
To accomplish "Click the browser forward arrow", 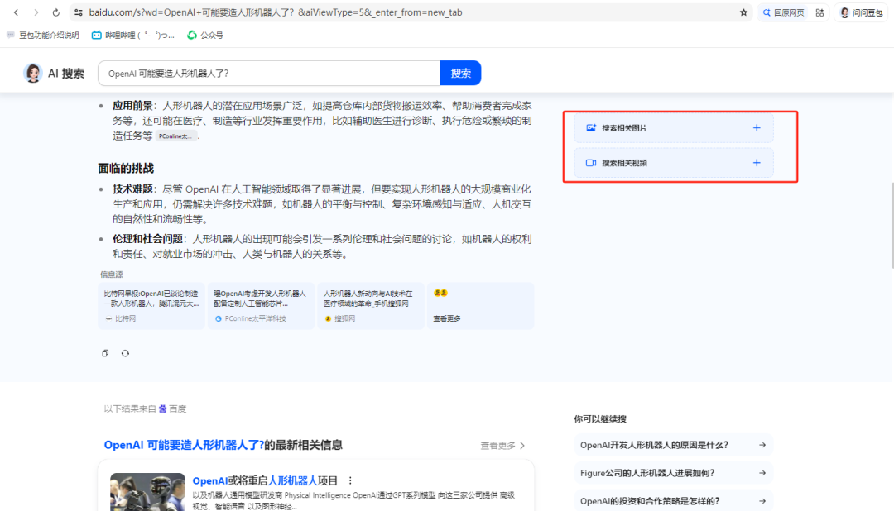I will tap(36, 12).
